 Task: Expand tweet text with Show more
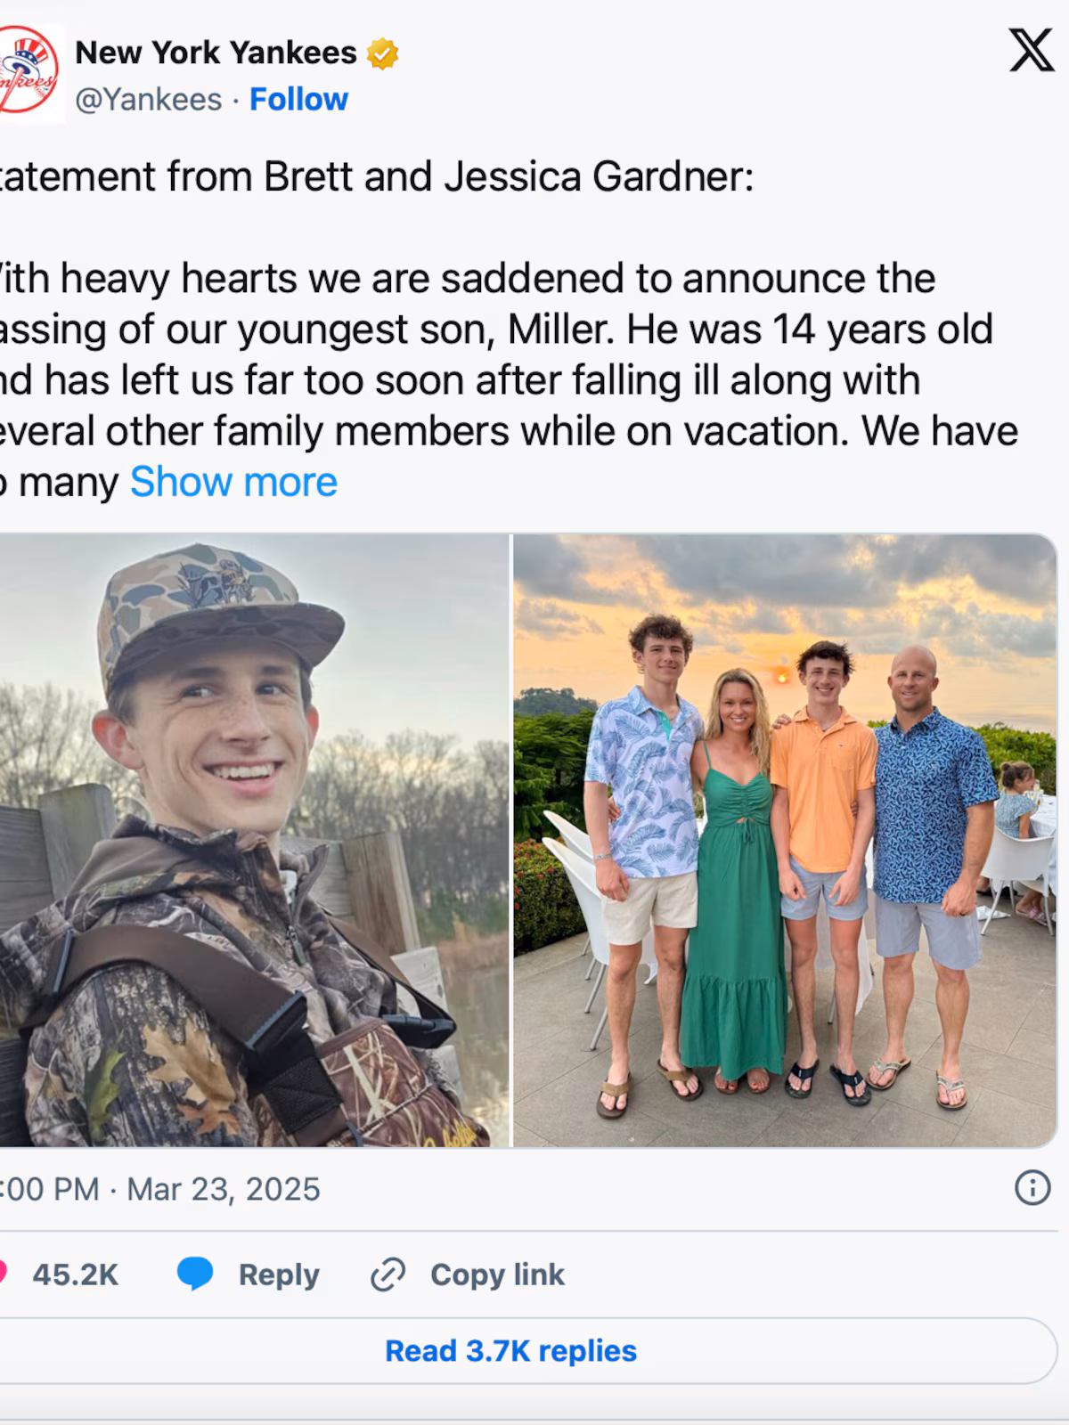233,482
